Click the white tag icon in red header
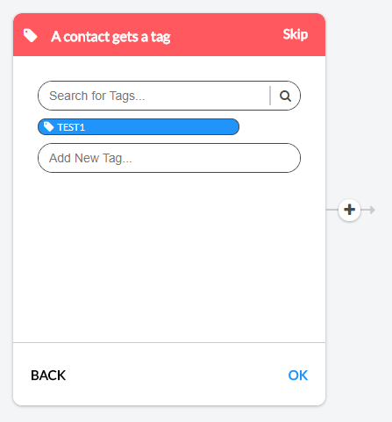 [30, 35]
